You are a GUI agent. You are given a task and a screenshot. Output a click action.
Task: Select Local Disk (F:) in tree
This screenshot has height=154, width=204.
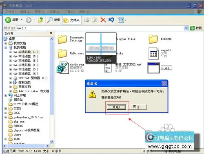[x=28, y=65]
